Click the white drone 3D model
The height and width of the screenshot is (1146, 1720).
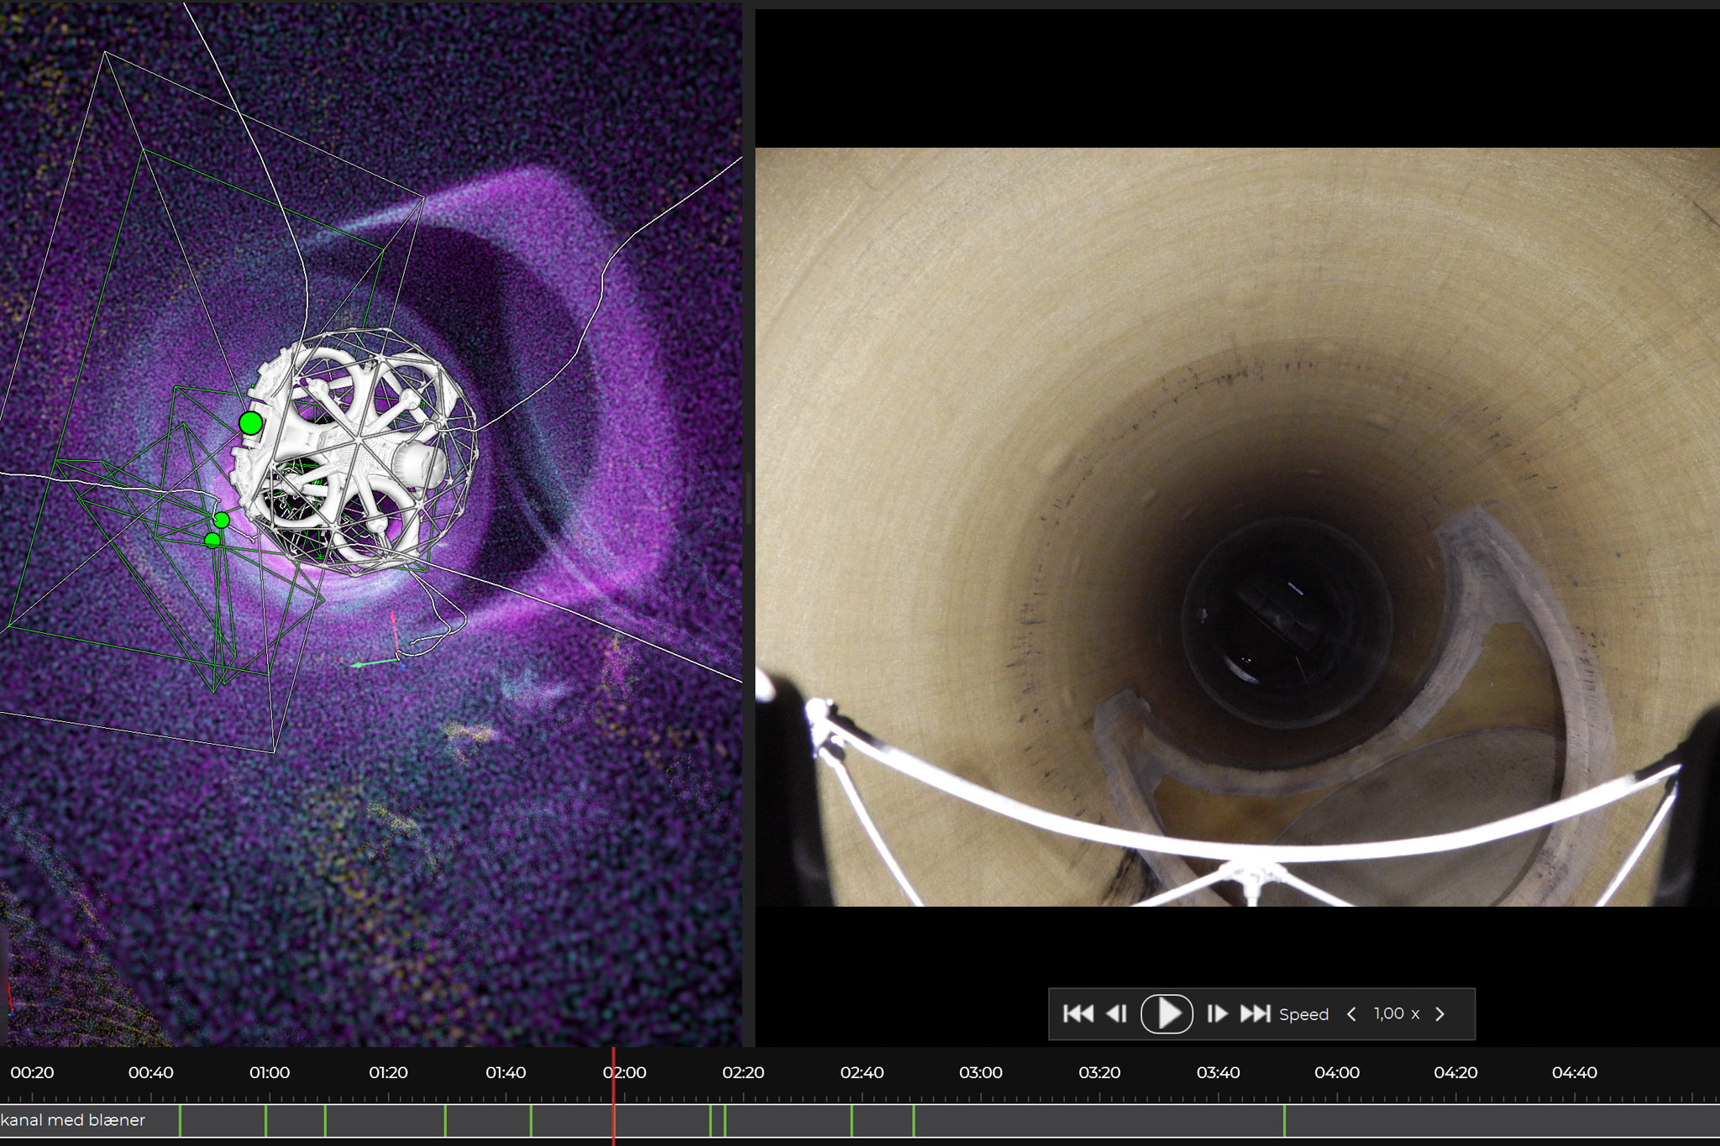[361, 453]
